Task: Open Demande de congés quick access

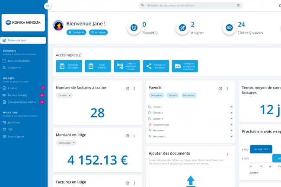Action: [x=69, y=66]
